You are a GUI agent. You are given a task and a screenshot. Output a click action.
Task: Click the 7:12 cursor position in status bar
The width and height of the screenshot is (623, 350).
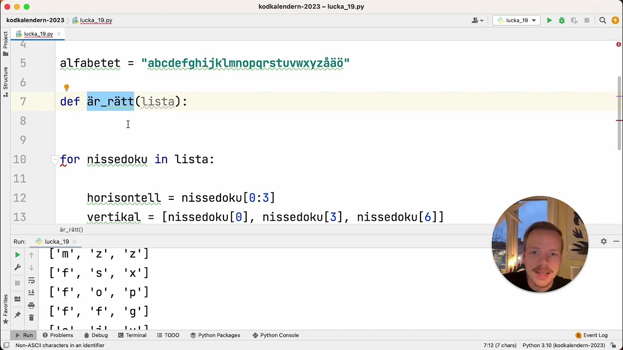(x=500, y=346)
